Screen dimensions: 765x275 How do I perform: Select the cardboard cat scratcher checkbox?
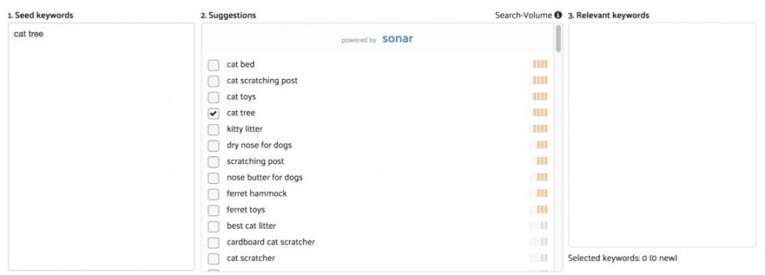click(x=213, y=242)
